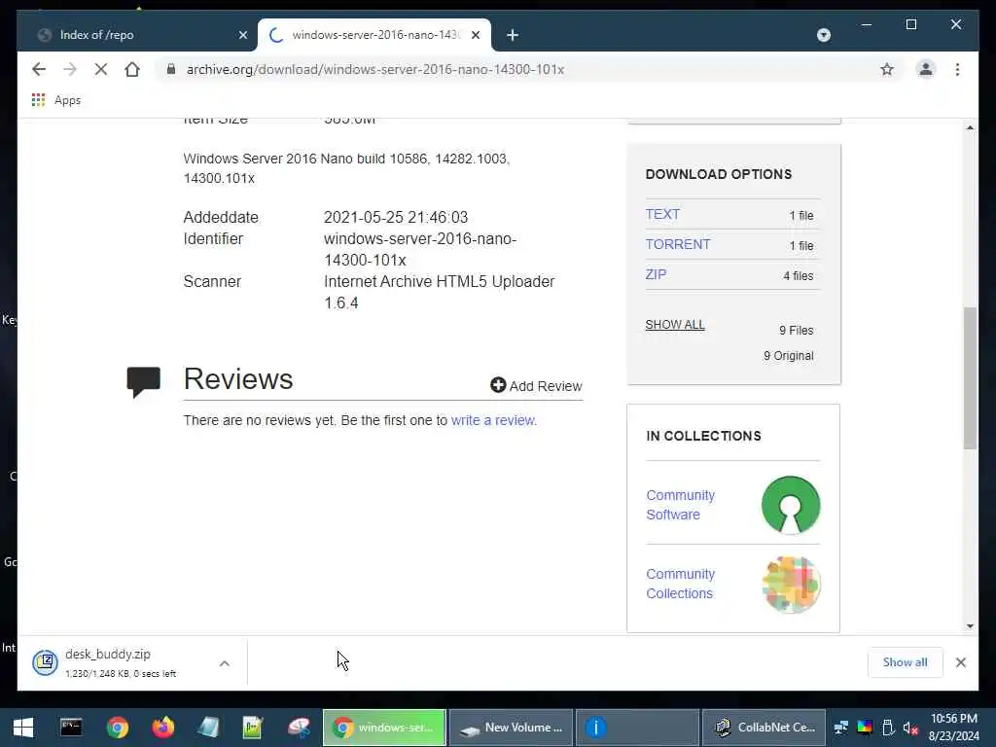Open the Chrome three-dot menu
Viewport: 996px width, 747px height.
pos(957,69)
